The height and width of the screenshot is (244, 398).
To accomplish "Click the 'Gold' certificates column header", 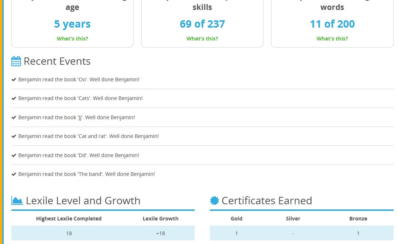I will tap(236, 219).
